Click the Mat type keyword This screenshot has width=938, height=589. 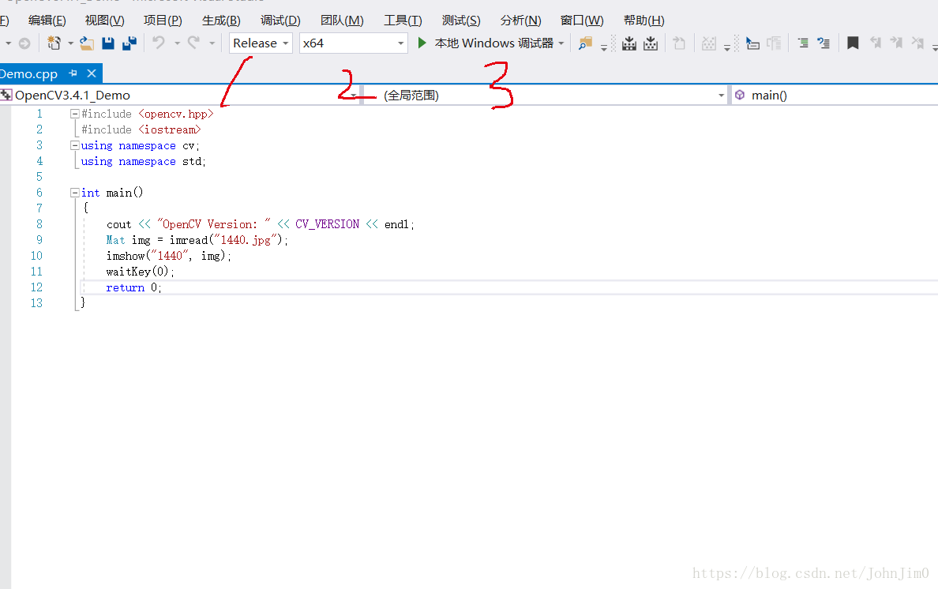pos(115,240)
